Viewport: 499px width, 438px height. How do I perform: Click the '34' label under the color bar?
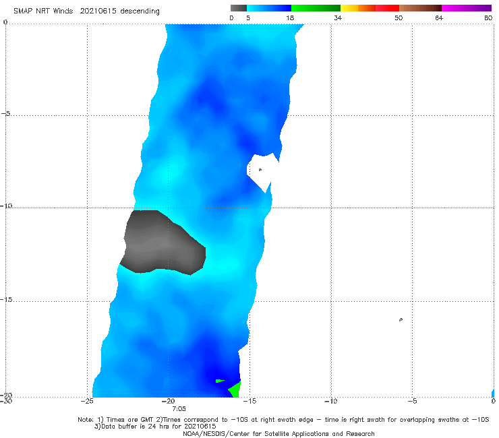pyautogui.click(x=338, y=18)
